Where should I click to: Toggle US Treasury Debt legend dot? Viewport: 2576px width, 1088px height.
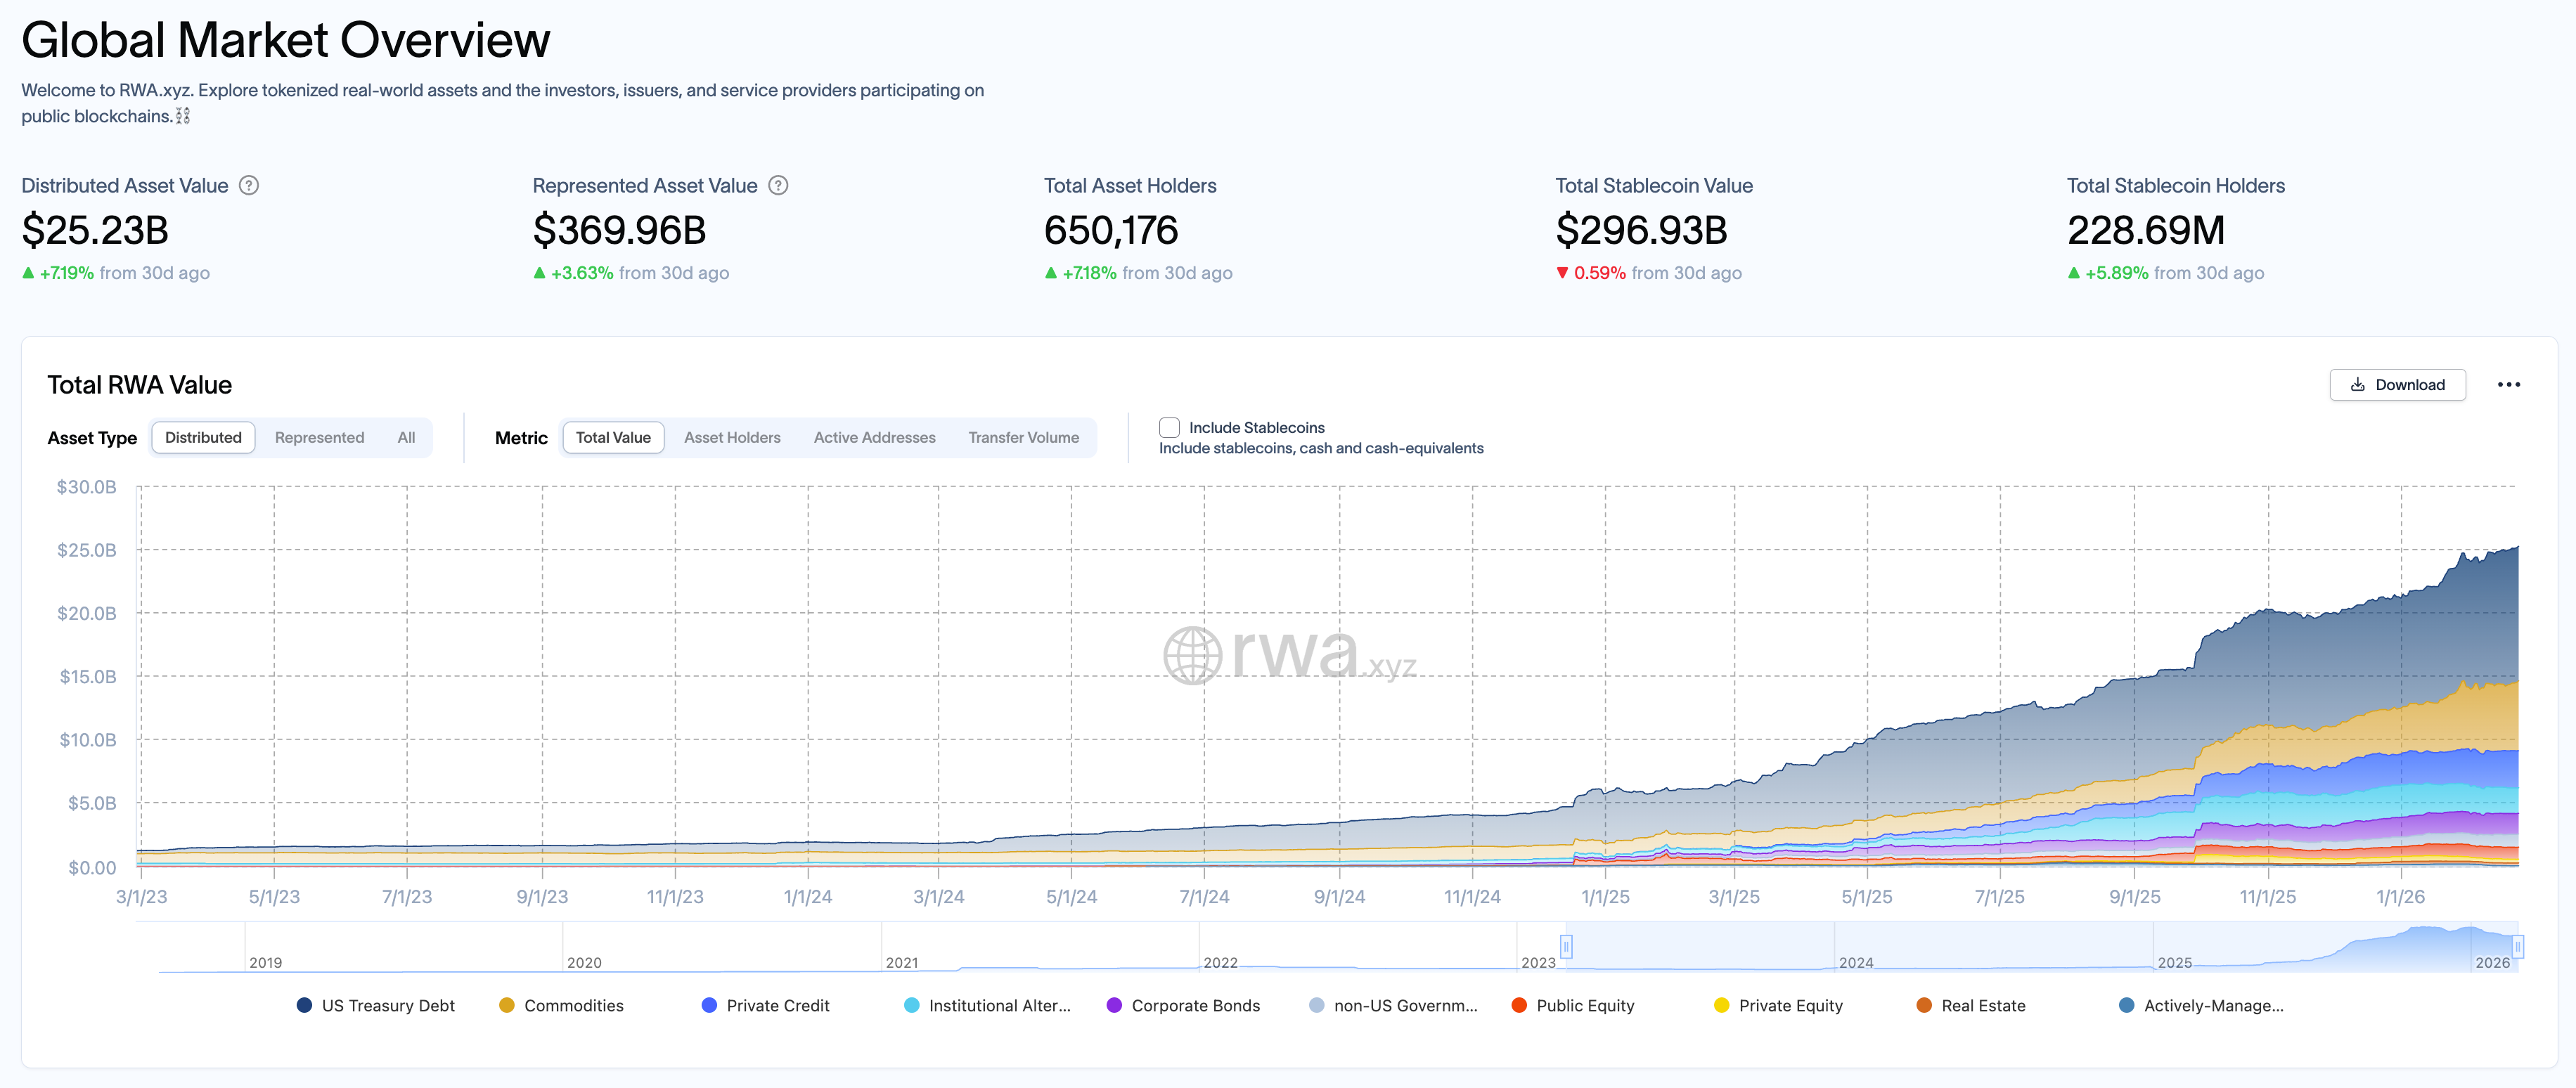(304, 1005)
